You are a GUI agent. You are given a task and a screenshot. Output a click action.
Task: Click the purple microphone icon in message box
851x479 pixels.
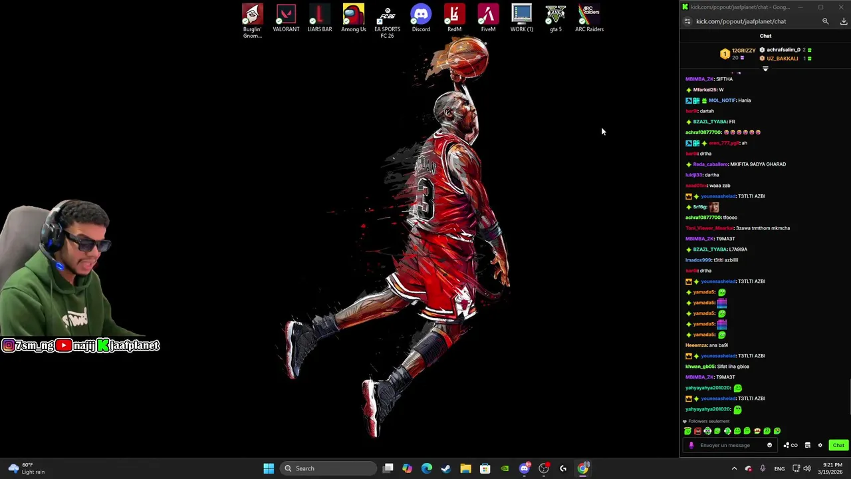pos(691,446)
